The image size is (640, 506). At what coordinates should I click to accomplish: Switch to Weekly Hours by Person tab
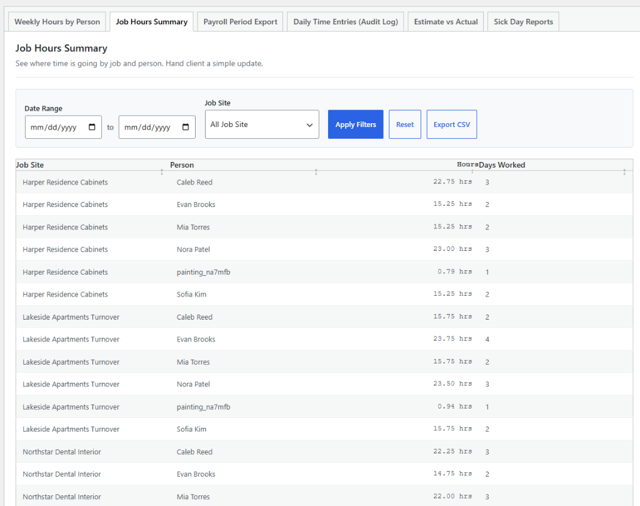coord(57,22)
